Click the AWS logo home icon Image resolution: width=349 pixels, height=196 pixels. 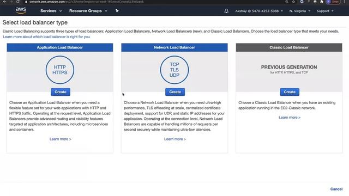pyautogui.click(x=21, y=10)
